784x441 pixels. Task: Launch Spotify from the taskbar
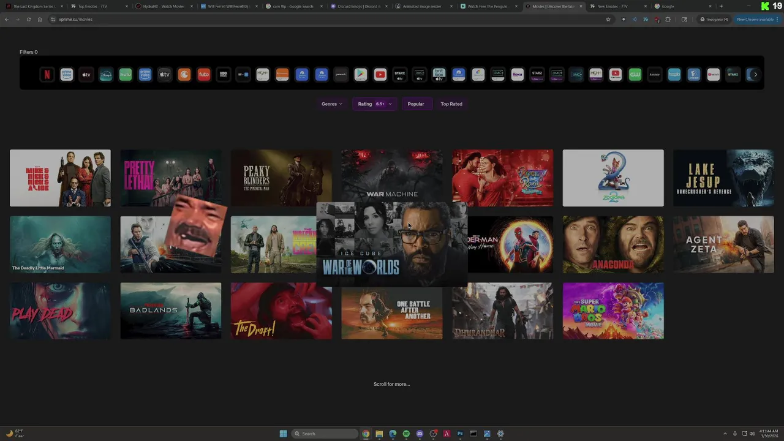coord(406,434)
